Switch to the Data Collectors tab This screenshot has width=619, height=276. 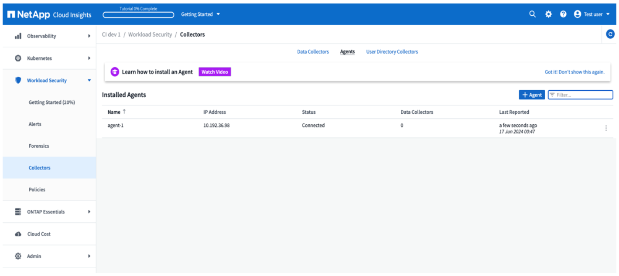(313, 52)
